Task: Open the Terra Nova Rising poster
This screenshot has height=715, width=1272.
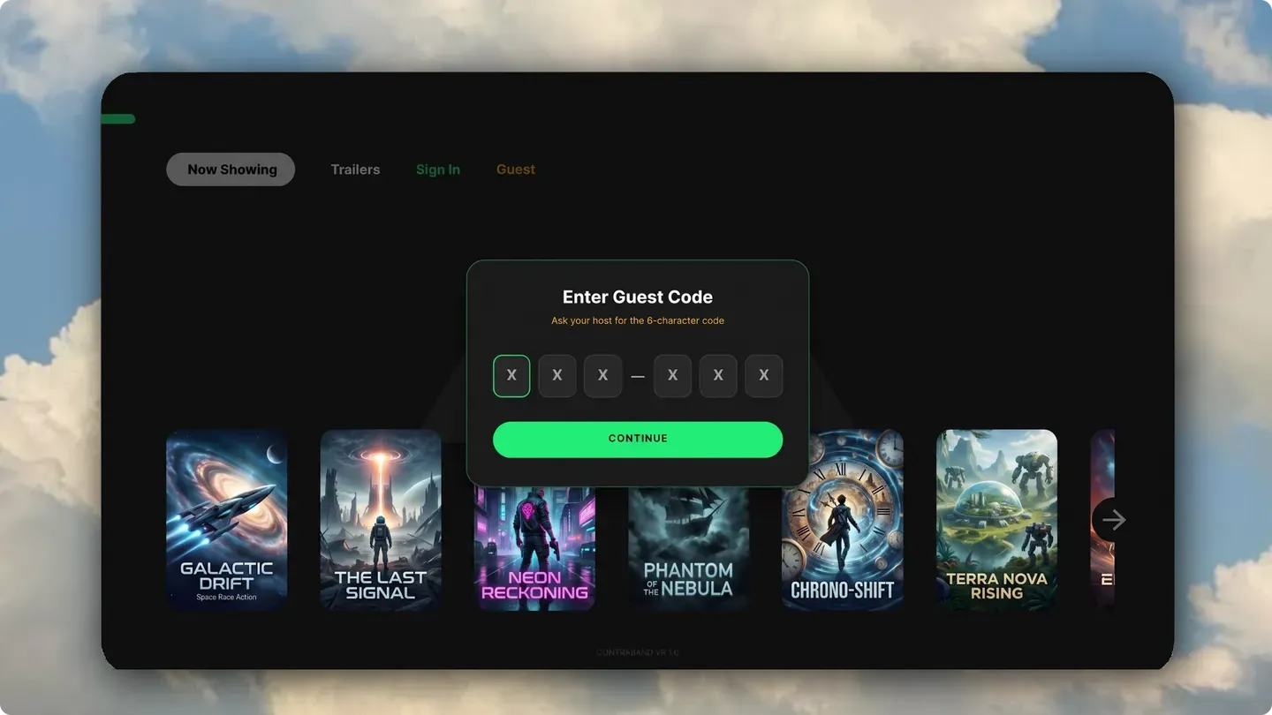Action: point(996,520)
